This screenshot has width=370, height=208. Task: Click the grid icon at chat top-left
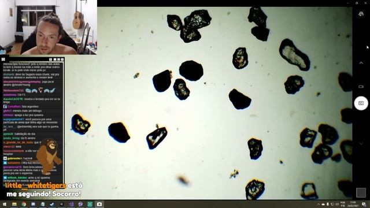3,59
